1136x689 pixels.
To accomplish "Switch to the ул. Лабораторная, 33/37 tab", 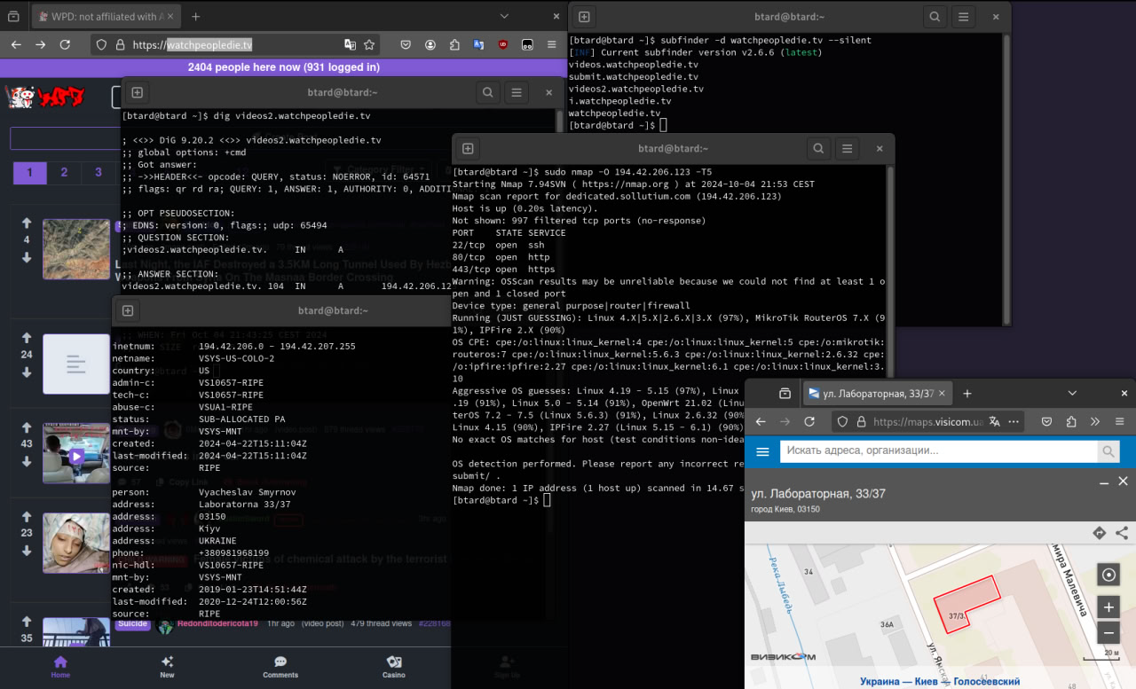I will (x=877, y=393).
